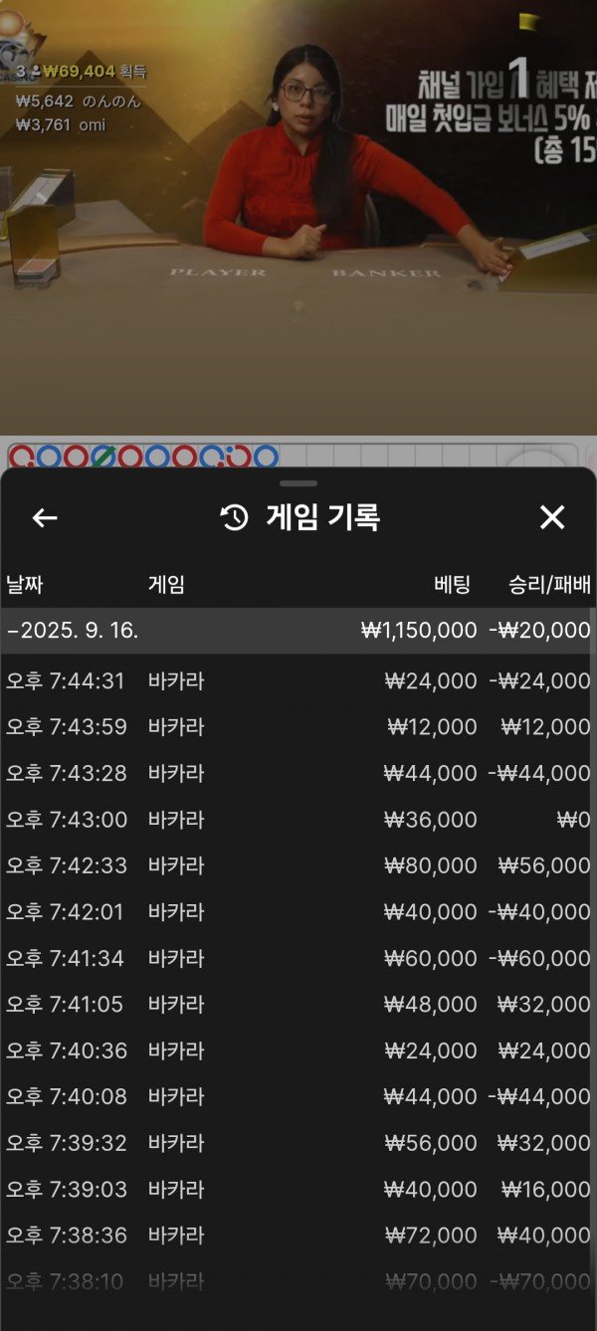The width and height of the screenshot is (597, 1331).
Task: Open the 오후 7:42:33 ₩80,000 bet record
Action: point(298,865)
